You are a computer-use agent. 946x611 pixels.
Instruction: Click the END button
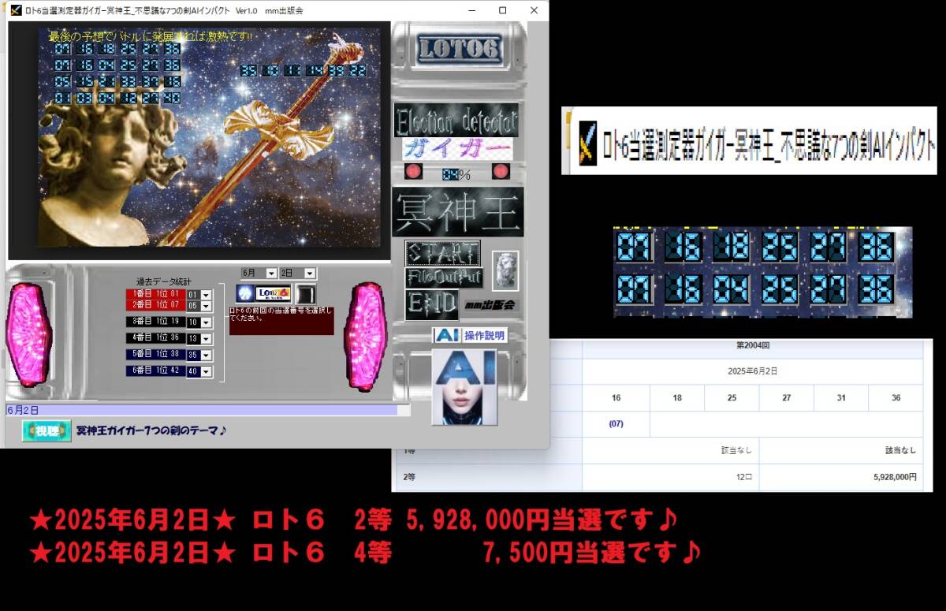431,304
